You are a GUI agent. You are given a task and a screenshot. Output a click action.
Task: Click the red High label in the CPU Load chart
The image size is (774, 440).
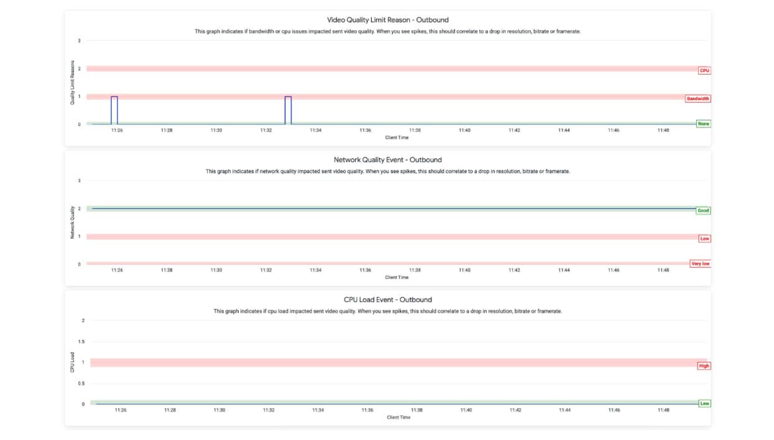[704, 365]
